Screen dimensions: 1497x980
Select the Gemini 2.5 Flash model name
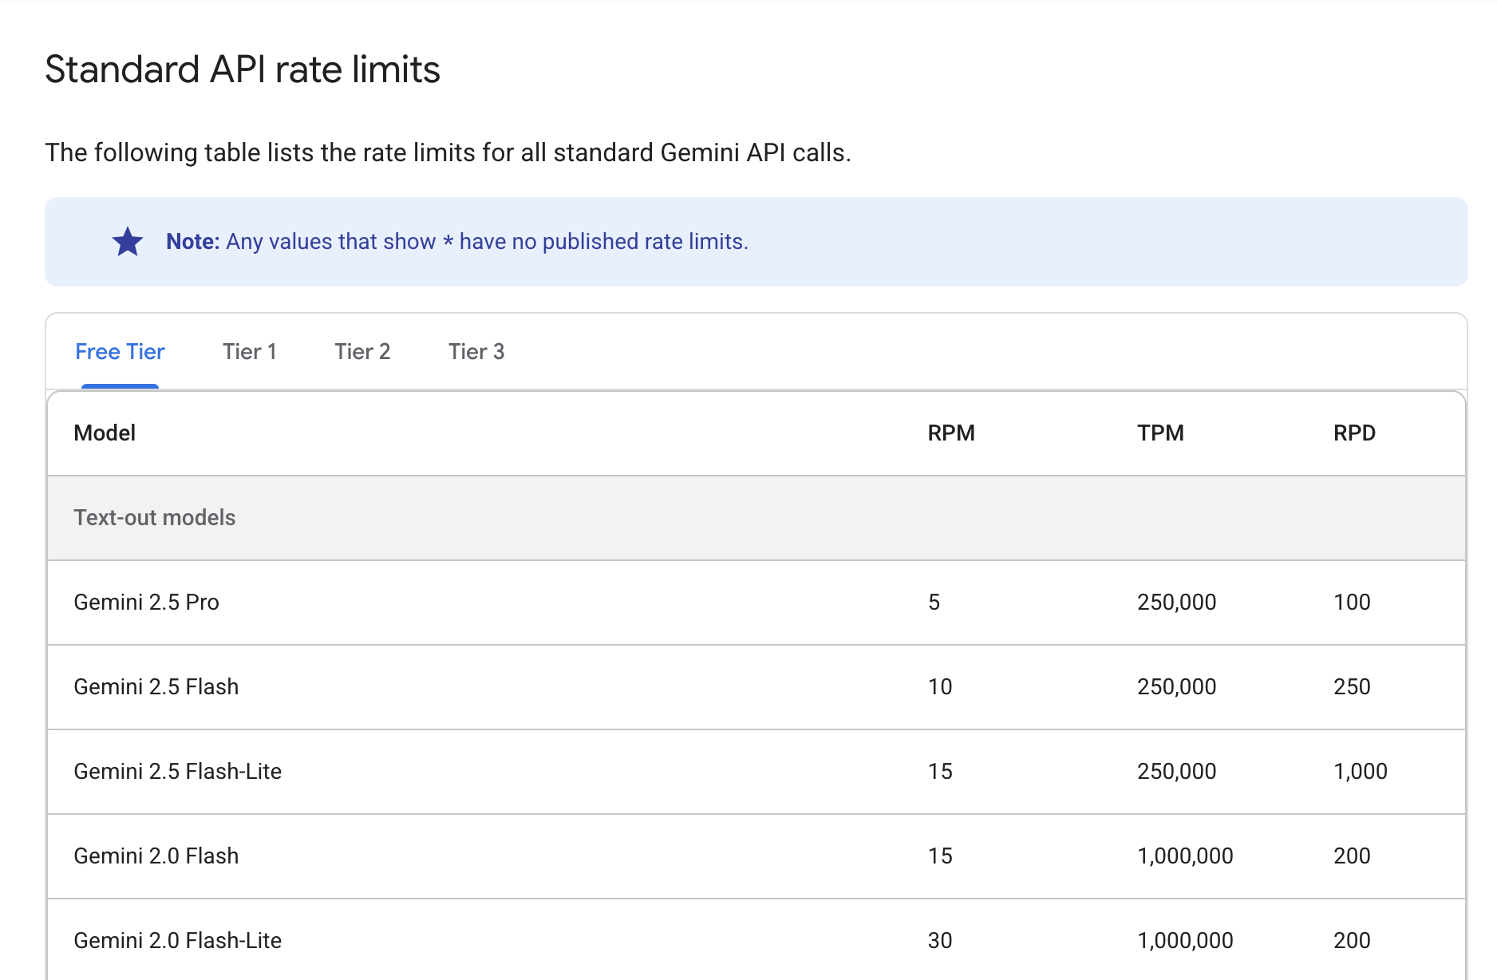[x=156, y=687]
